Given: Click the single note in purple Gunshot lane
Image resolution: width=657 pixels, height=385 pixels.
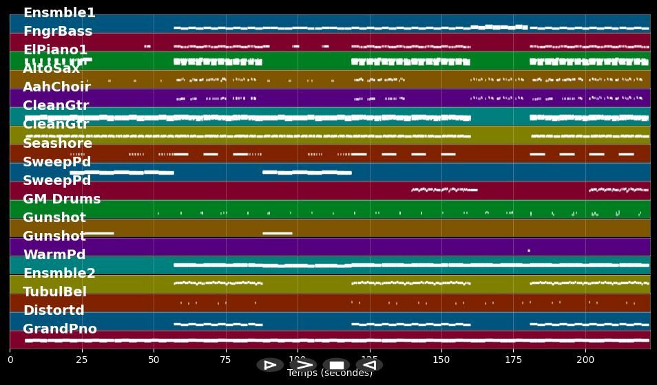Looking at the screenshot, I should coord(528,250).
